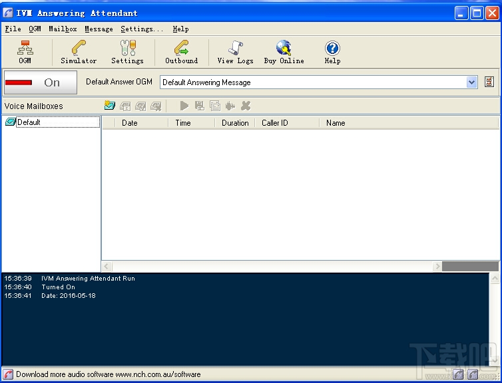Viewport: 502px width, 383px height.
Task: Select the Default voice mailbox
Action: point(29,122)
